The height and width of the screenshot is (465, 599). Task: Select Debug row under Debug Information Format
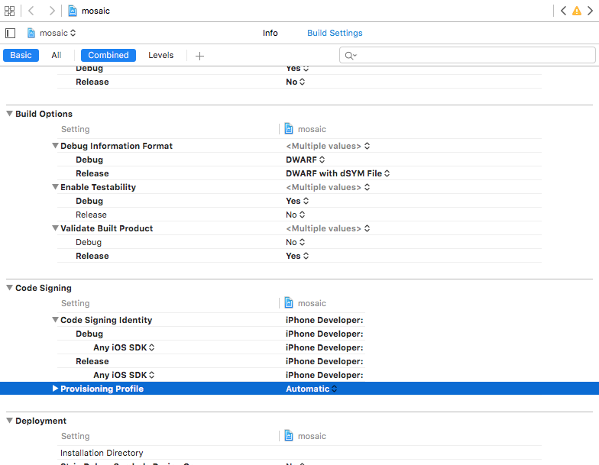pyautogui.click(x=89, y=160)
